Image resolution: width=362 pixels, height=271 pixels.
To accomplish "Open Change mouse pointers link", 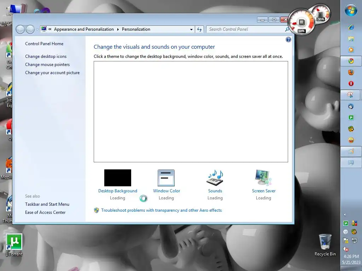I will coord(47,65).
